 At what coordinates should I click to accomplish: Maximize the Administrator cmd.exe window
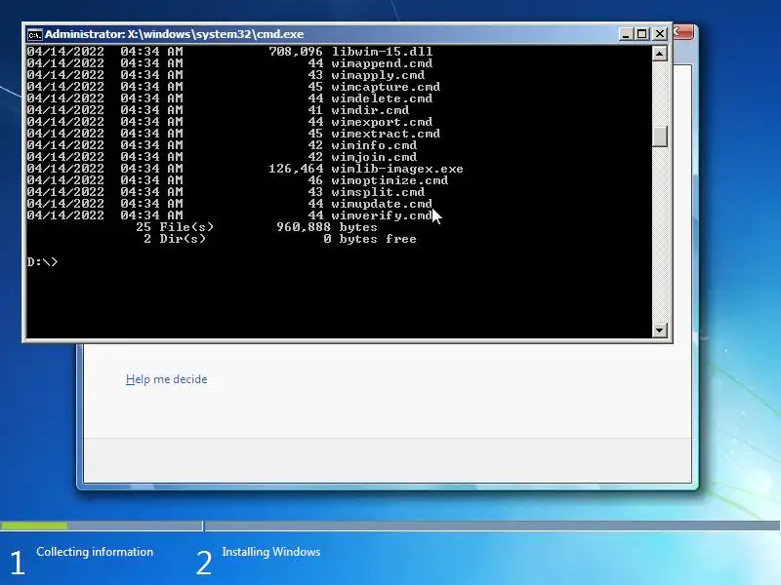tap(642, 34)
